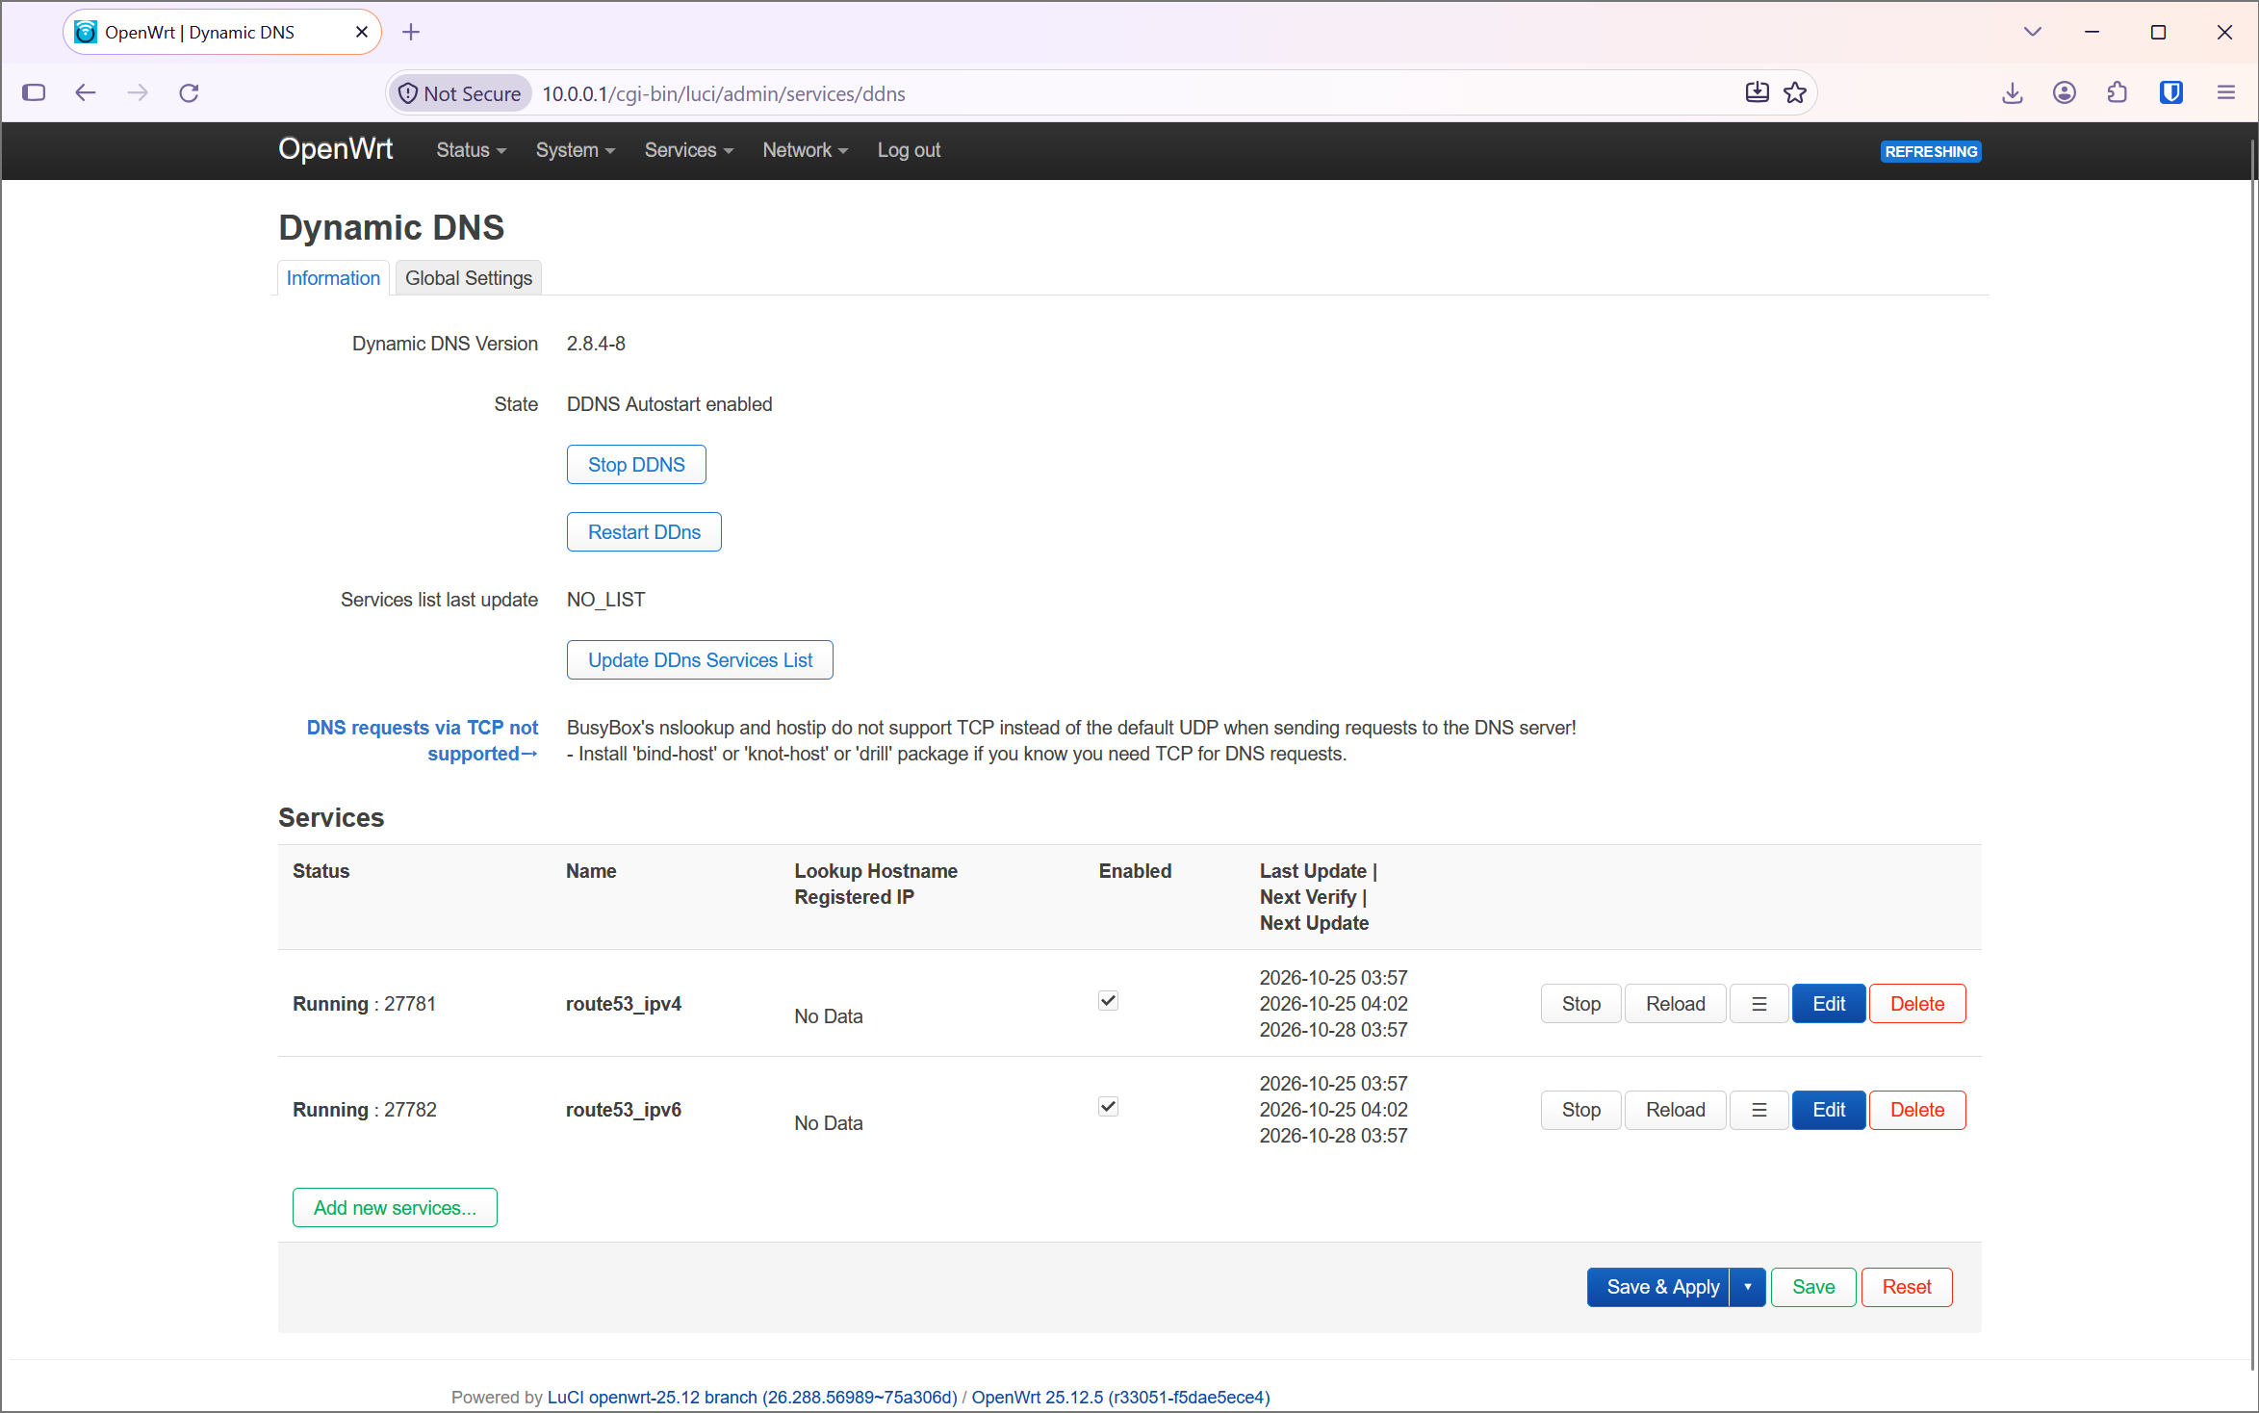
Task: Click the Bitwarden shield extension icon
Action: (x=2170, y=92)
